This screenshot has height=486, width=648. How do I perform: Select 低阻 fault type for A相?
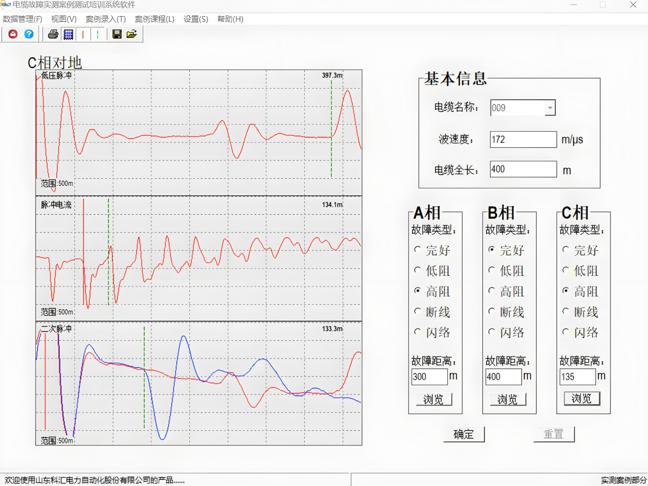pos(418,270)
